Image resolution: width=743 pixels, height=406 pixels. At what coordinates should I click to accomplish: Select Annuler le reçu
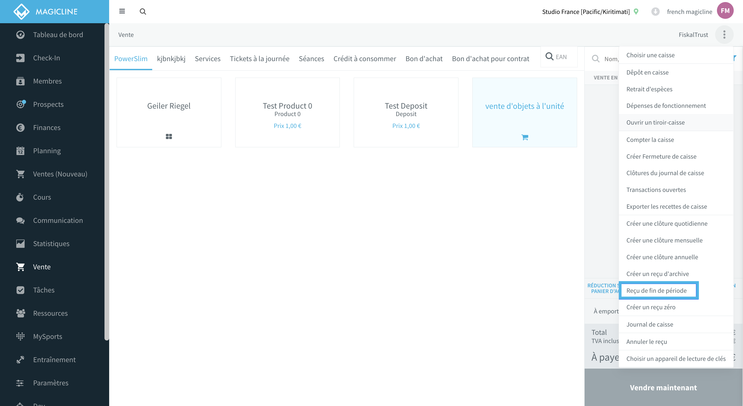676,342
